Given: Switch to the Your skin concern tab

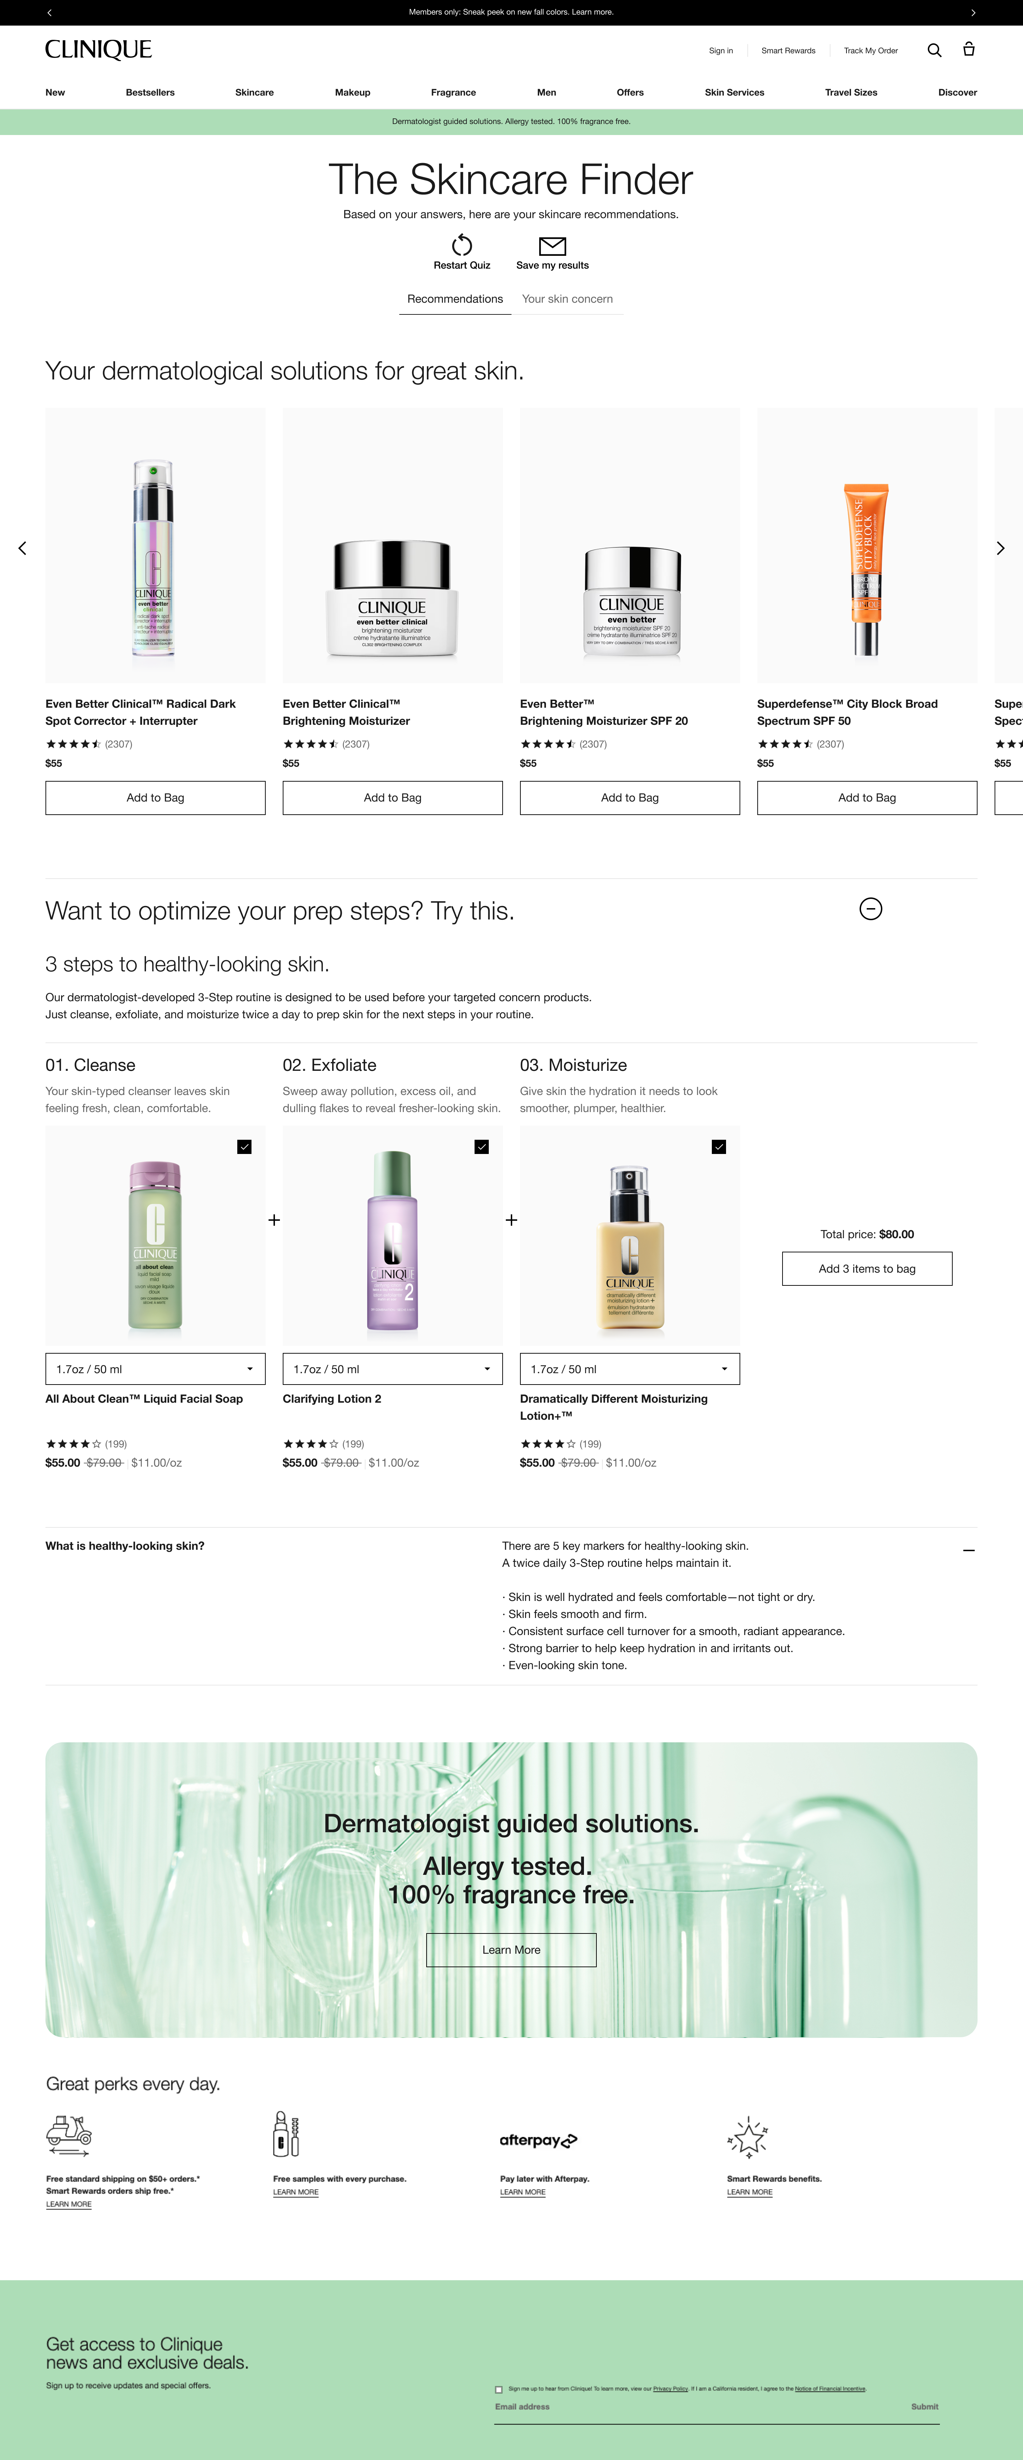Looking at the screenshot, I should (x=567, y=299).
